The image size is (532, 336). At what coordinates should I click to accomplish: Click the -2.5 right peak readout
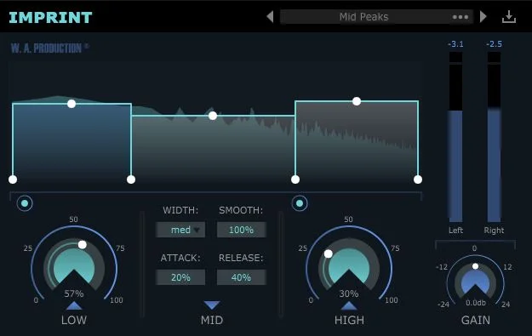coord(494,44)
